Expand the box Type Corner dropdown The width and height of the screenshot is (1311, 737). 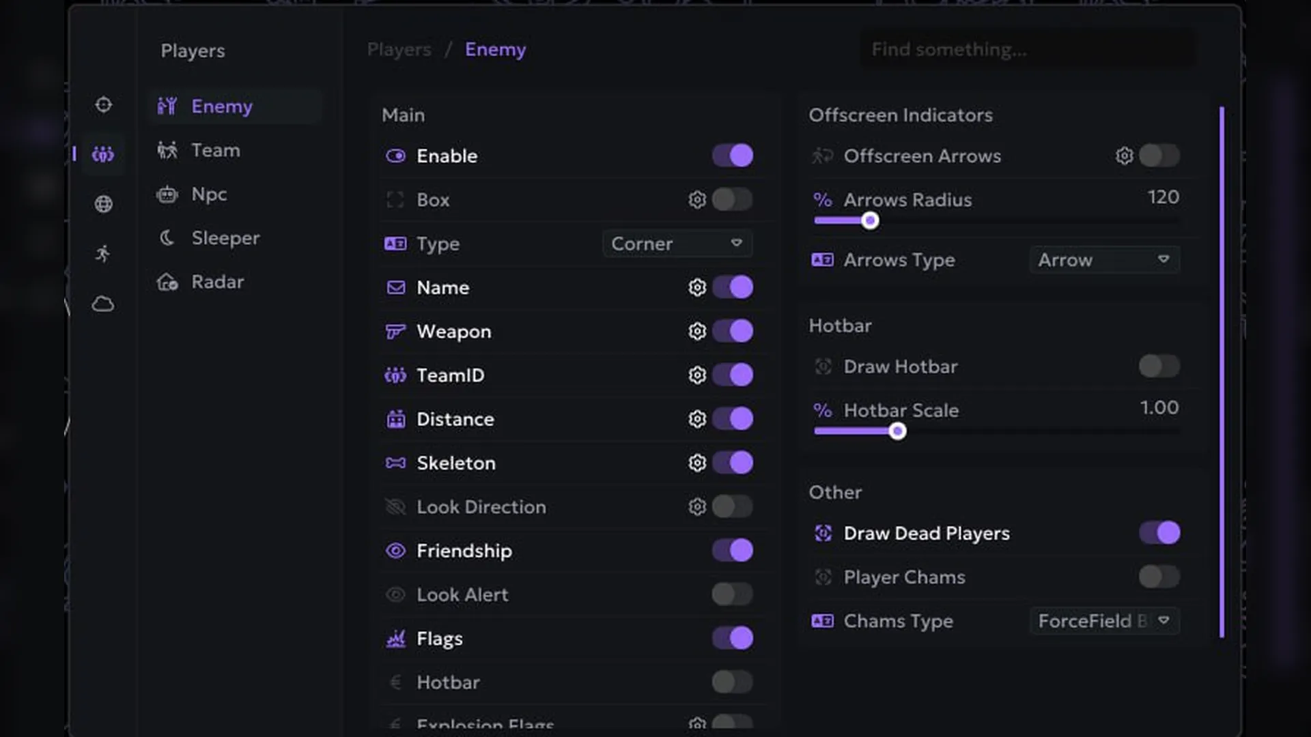pos(677,244)
